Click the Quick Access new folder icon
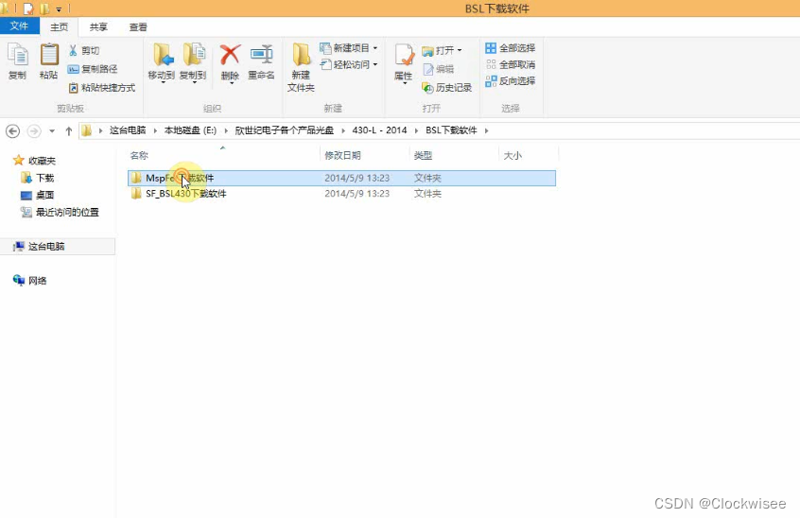The width and height of the screenshot is (800, 518). pos(44,9)
